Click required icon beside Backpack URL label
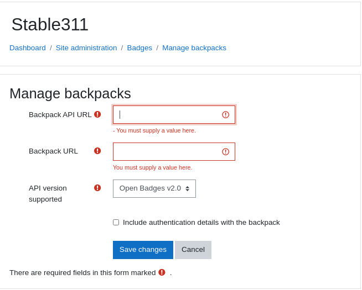 pos(97,151)
